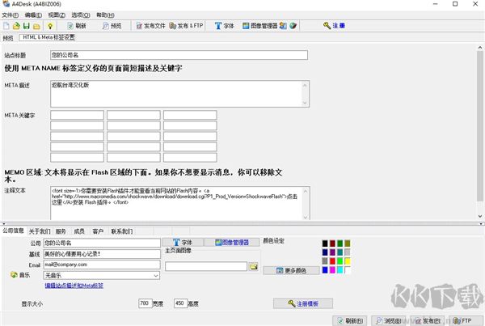Screen dimensions: 485x326
Task: Click inside the 注释文本 memo text area
Action: [176, 203]
